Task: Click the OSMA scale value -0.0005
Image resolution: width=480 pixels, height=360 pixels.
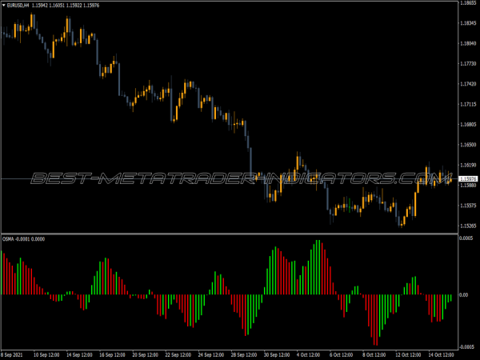Action: click(x=466, y=347)
